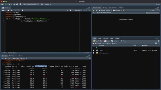
Task: Click the Go to file/function field
Action: [x=31, y=4]
